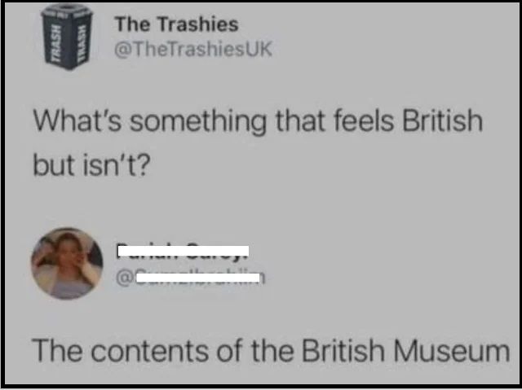This screenshot has width=522, height=390.
Task: Click the right TRASH label on bin avatar
Action: 81,43
